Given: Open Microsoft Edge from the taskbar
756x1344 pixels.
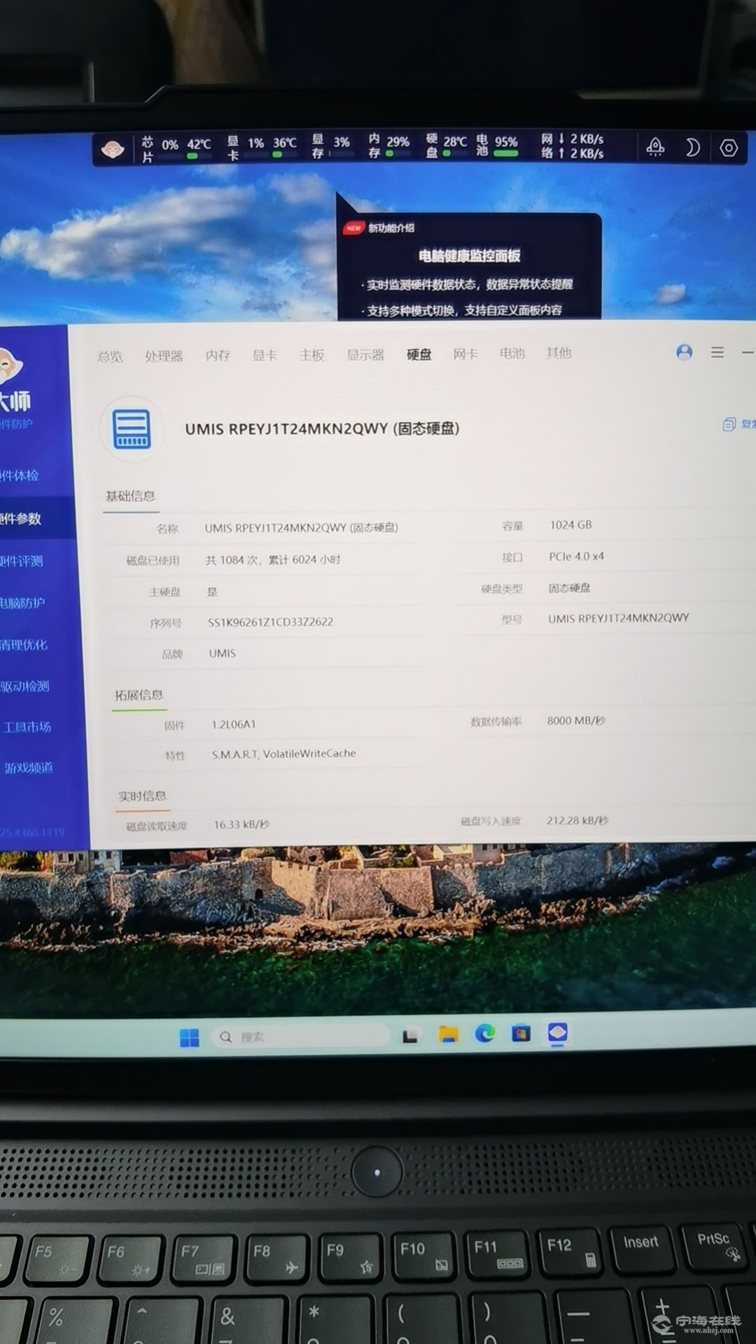Looking at the screenshot, I should tap(484, 1034).
